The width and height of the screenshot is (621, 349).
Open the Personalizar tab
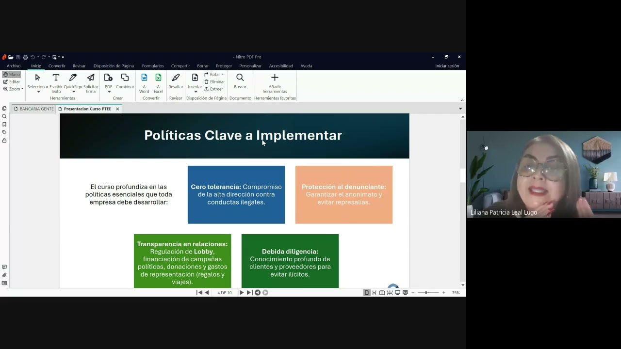pos(250,66)
